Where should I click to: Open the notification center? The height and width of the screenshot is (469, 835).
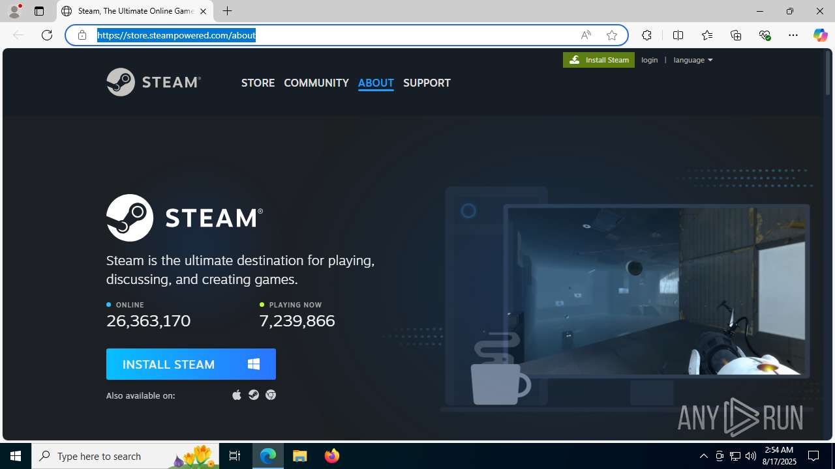tap(814, 456)
